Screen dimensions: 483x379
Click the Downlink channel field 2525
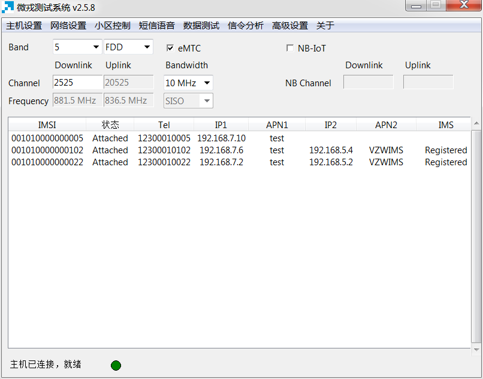coord(78,83)
